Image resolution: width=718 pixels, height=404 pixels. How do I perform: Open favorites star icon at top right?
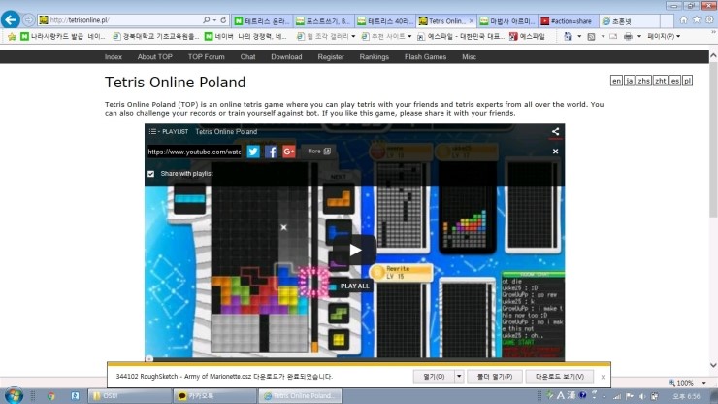(697, 19)
